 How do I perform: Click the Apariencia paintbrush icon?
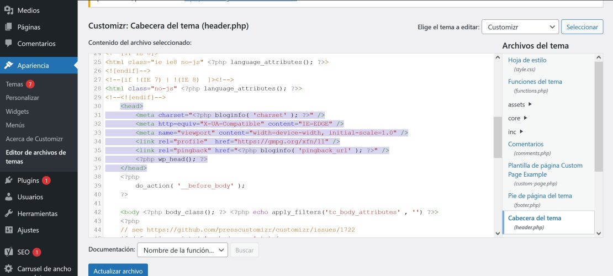(9, 65)
